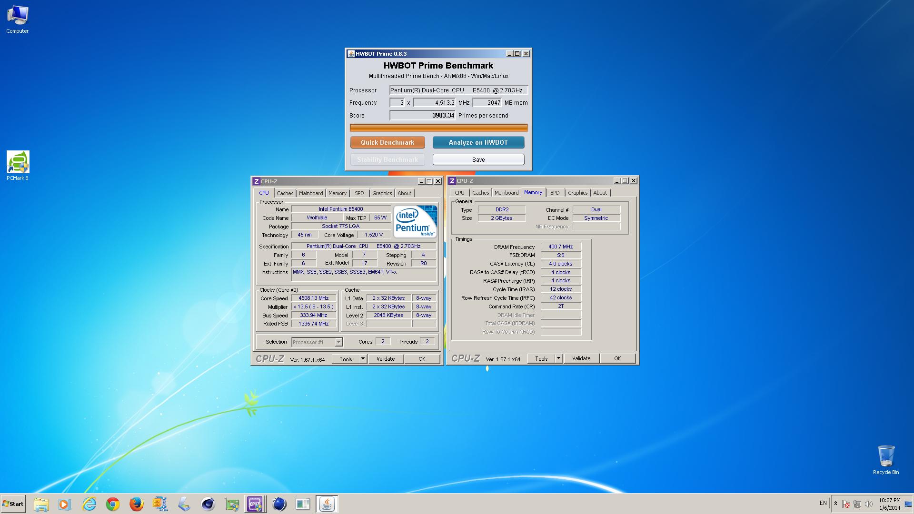Open the Computer desktop icon
Screen dimensions: 914x514
tap(18, 20)
